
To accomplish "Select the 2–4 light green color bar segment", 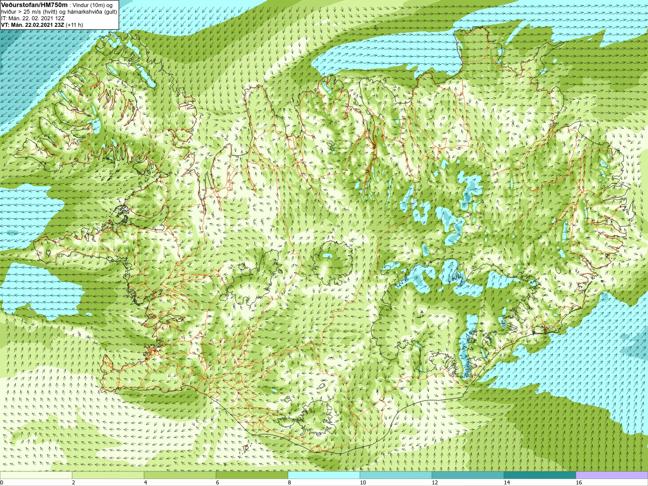I will [x=108, y=475].
